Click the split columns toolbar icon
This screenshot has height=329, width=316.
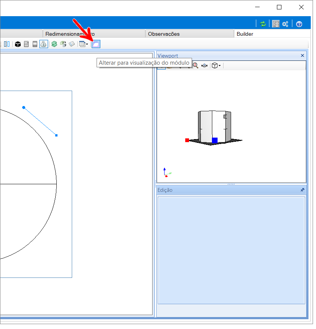(x=7, y=44)
